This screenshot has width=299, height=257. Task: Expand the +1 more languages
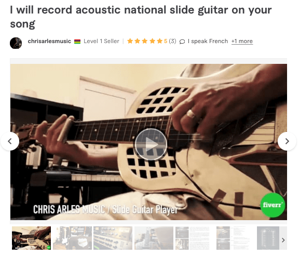[x=242, y=41]
